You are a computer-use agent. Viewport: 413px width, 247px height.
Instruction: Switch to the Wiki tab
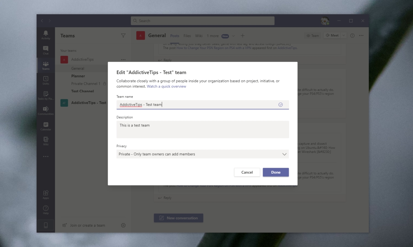click(x=199, y=36)
